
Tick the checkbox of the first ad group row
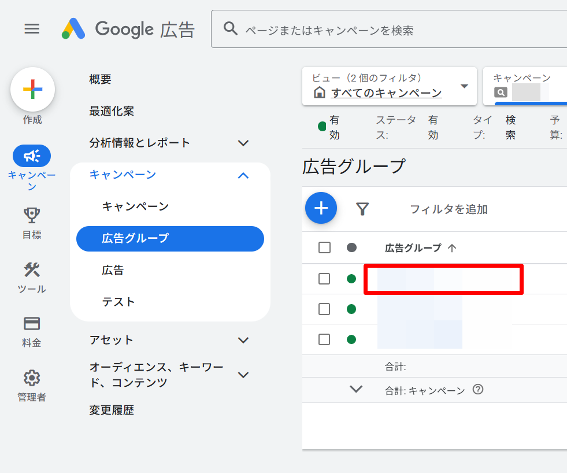point(324,279)
